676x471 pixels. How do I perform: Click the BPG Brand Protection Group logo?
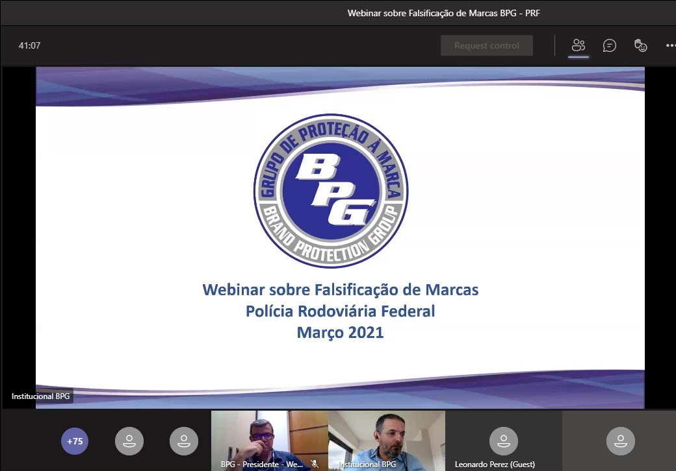[x=331, y=191]
